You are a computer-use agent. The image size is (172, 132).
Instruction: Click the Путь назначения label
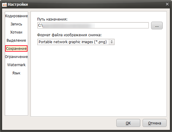(x=52, y=19)
